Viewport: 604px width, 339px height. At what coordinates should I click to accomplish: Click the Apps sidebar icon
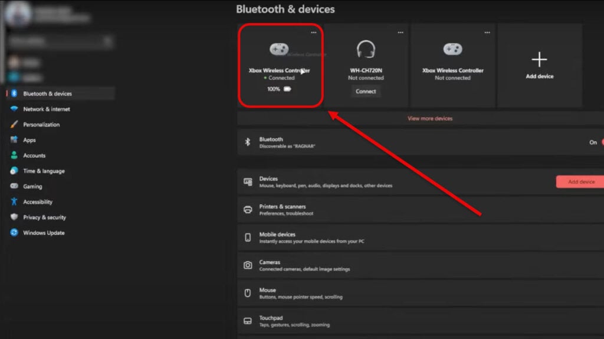click(14, 139)
